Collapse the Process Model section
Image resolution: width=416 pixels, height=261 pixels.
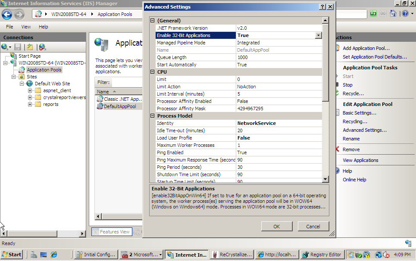coord(153,116)
